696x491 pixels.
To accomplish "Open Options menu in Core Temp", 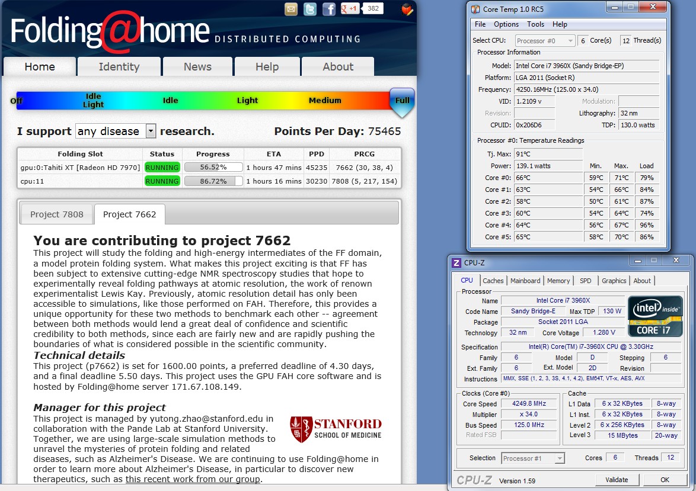I will point(506,24).
